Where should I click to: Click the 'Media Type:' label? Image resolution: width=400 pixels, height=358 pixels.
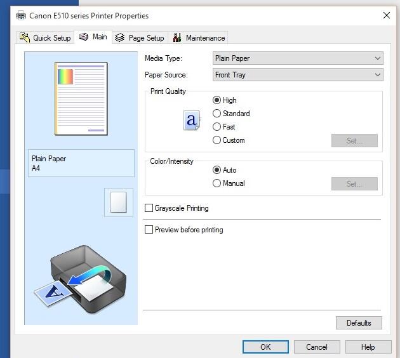coord(164,58)
